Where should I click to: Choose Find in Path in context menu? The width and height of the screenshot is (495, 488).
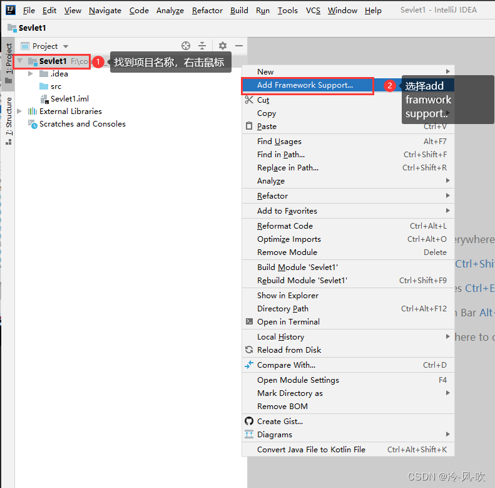(348, 155)
